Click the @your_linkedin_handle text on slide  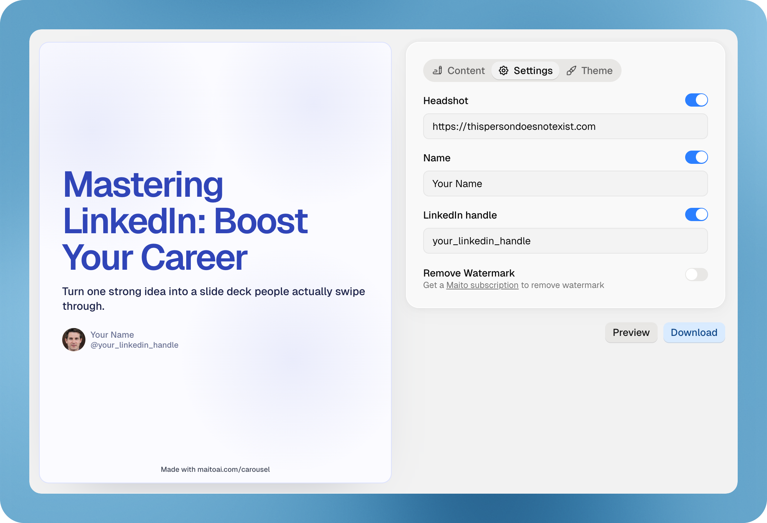click(x=134, y=345)
